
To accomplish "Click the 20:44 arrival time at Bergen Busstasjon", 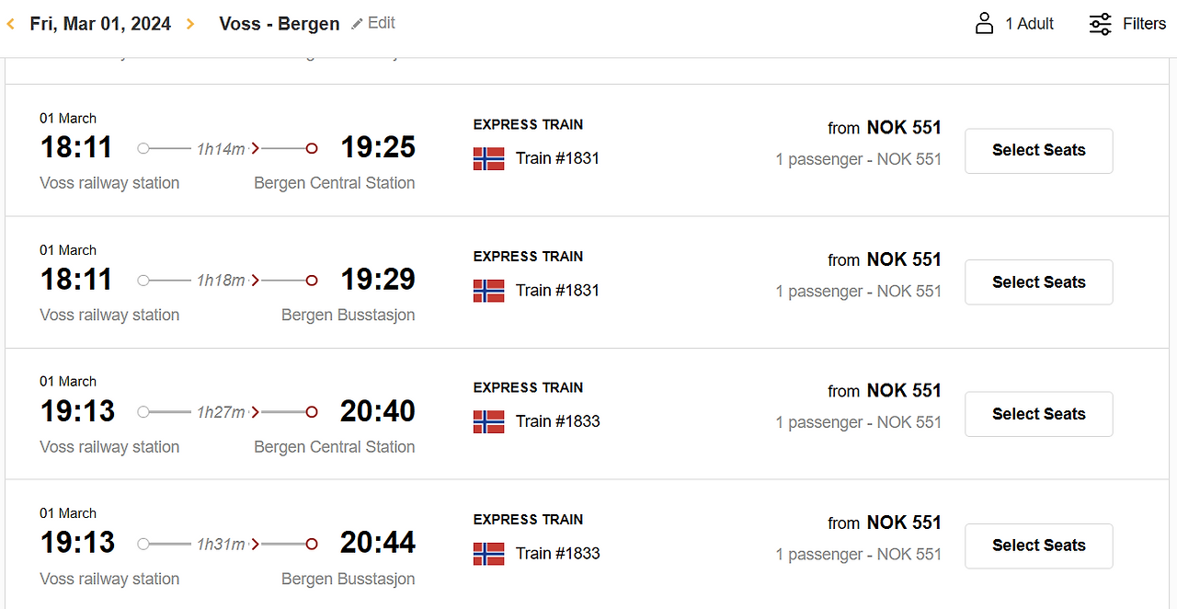I will pyautogui.click(x=378, y=543).
